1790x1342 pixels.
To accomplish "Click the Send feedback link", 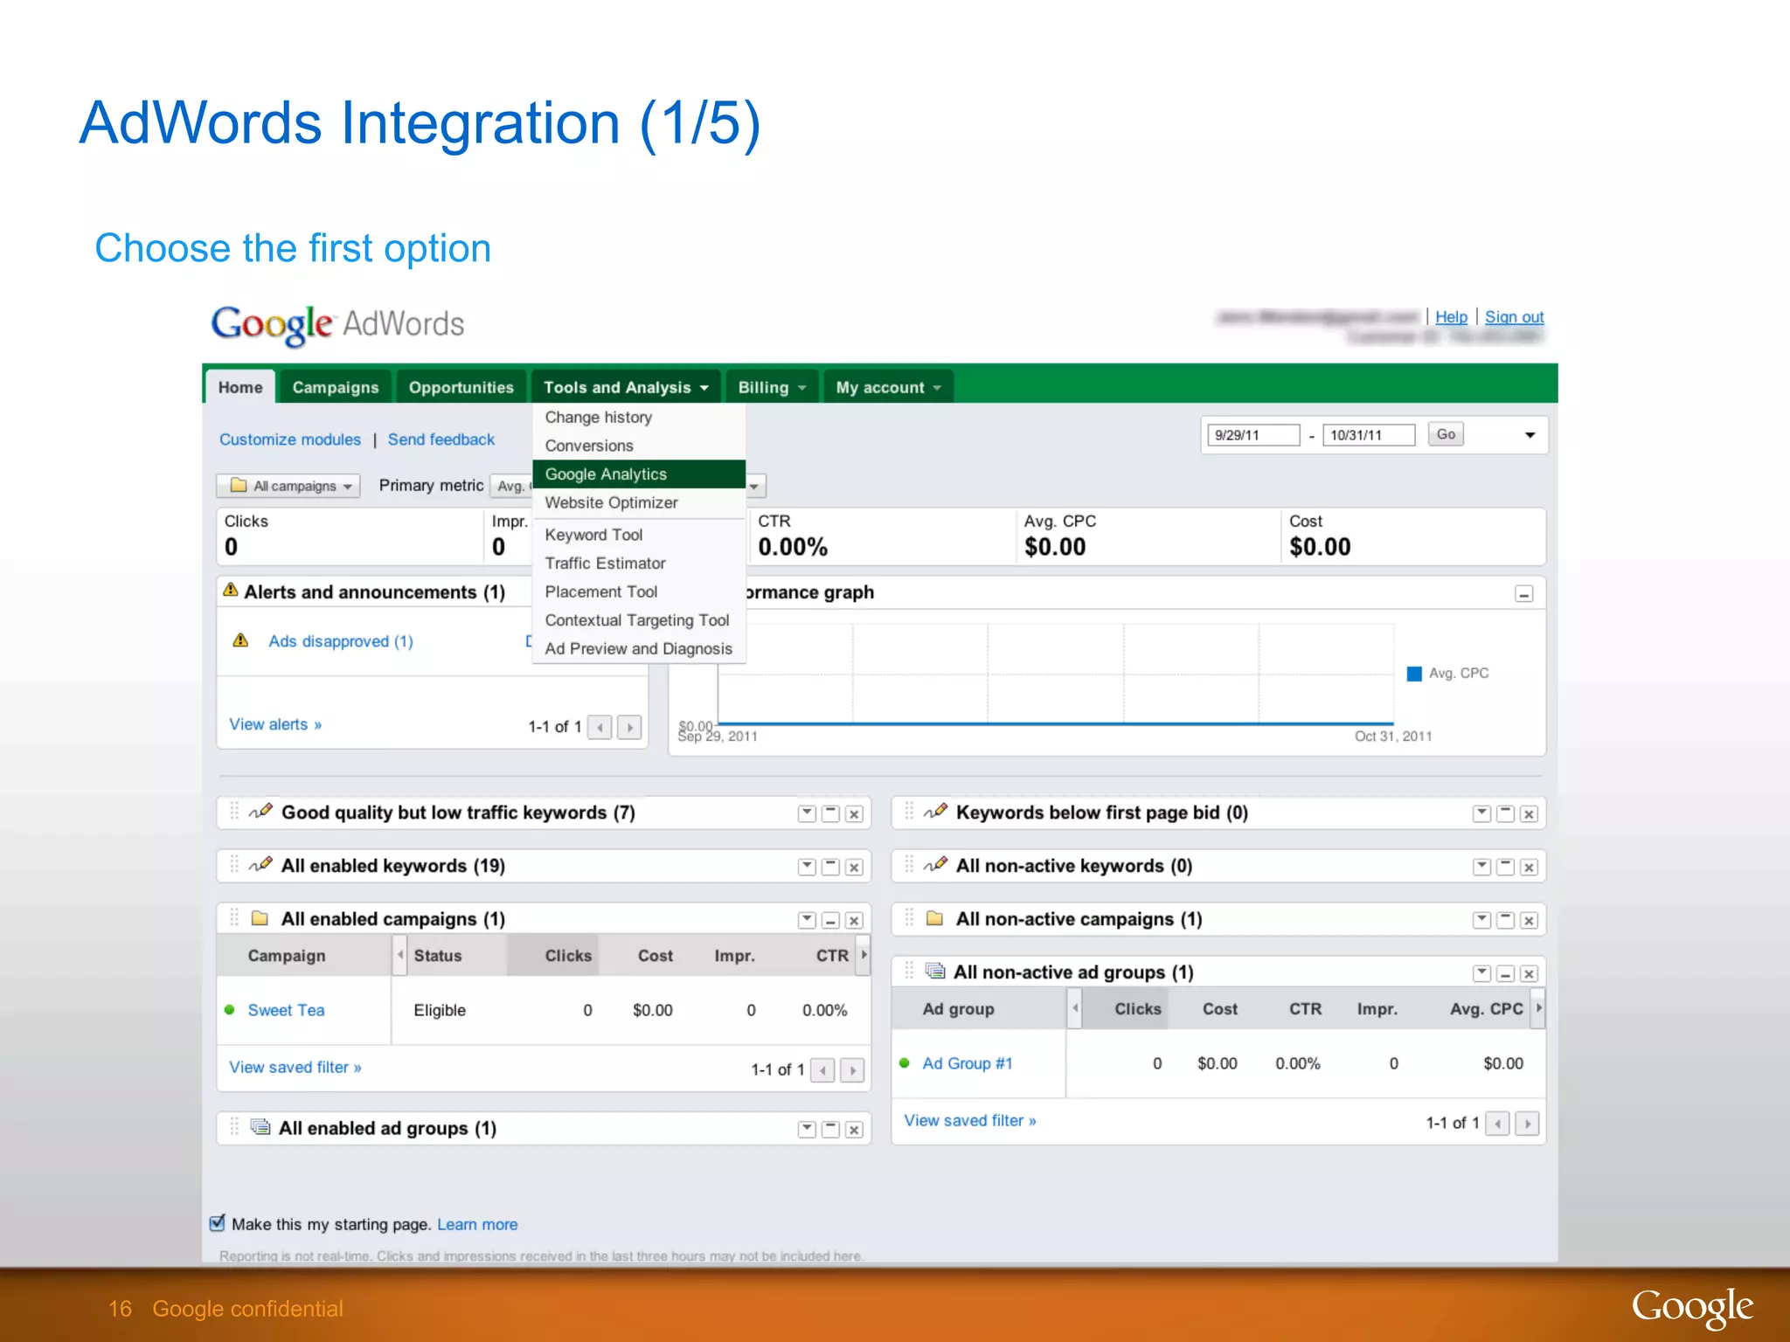I will [x=441, y=439].
